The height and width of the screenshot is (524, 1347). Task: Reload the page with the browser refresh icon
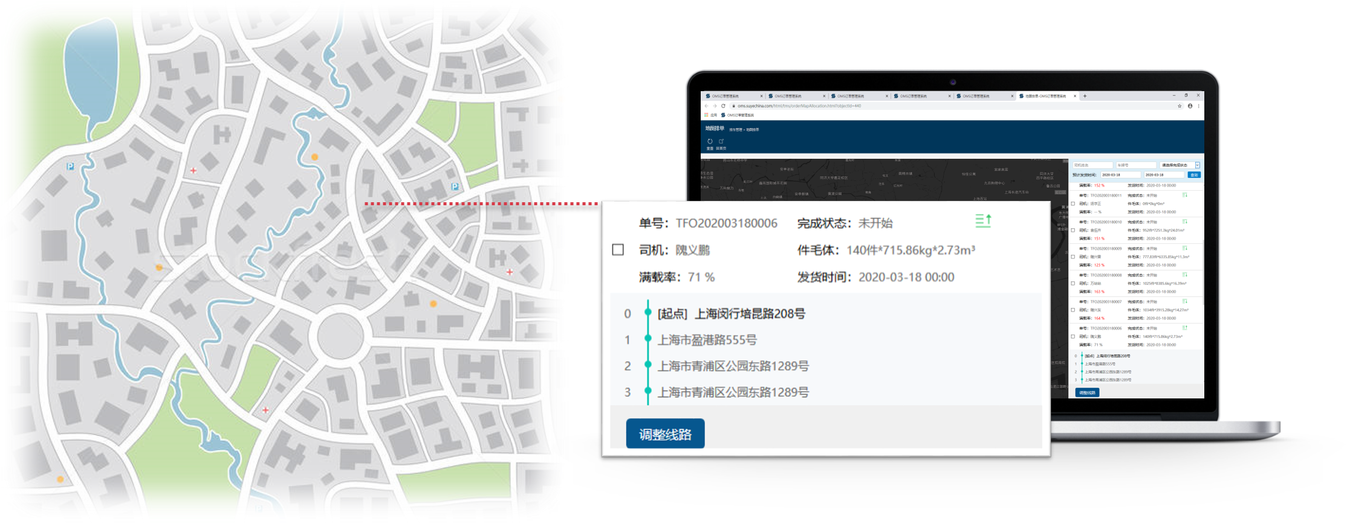723,106
